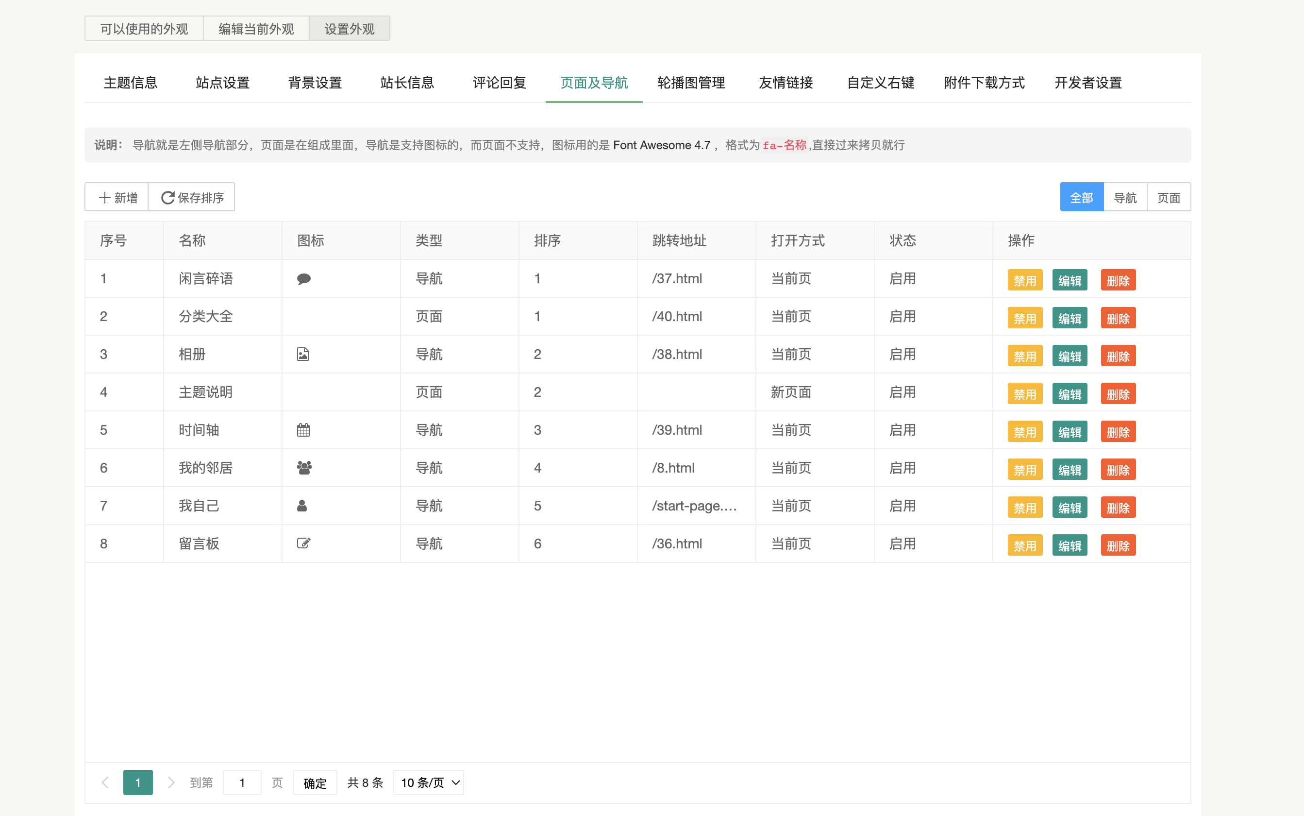The image size is (1304, 816).
Task: Click the users group icon for 我的邻居
Action: 304,468
